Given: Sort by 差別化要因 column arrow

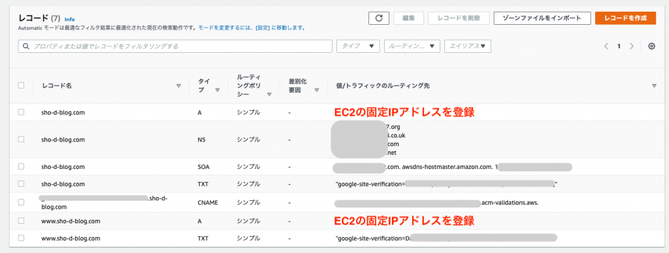Looking at the screenshot, I should click(x=317, y=90).
